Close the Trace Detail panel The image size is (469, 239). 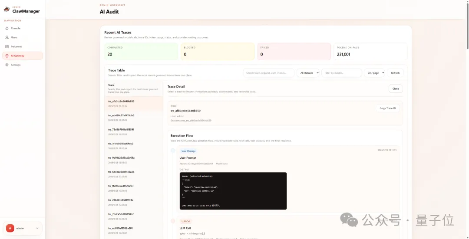(x=395, y=88)
